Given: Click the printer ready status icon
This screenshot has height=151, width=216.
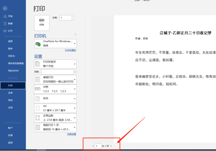Looking at the screenshot, I should pyautogui.click(x=38, y=44).
